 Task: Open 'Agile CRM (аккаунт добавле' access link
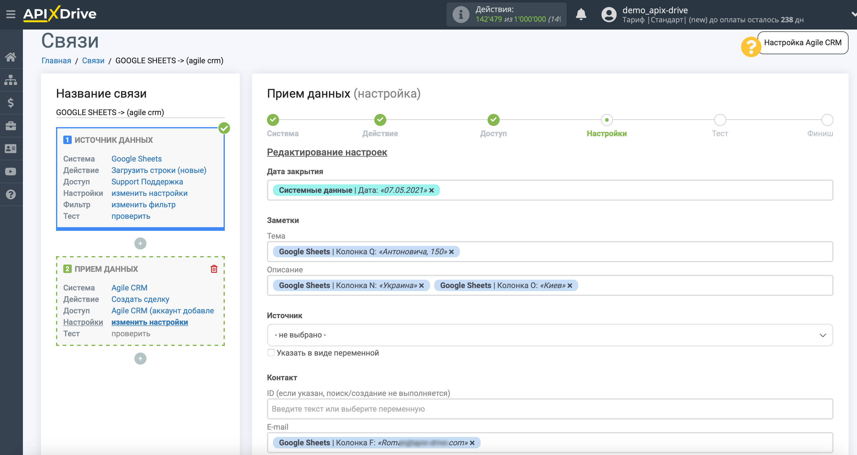(163, 311)
